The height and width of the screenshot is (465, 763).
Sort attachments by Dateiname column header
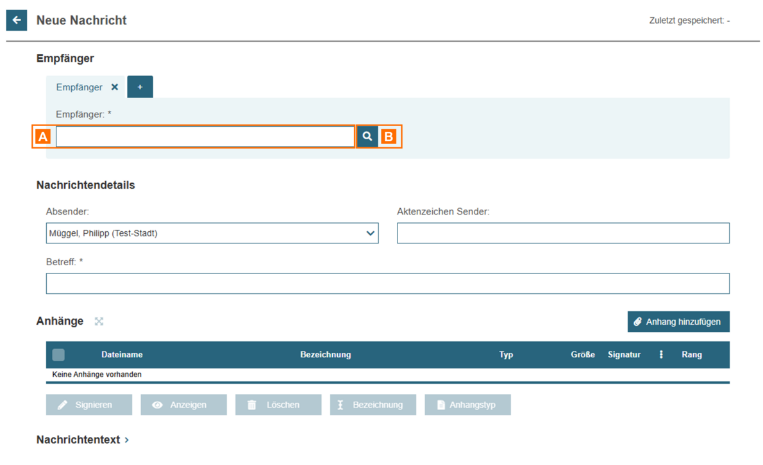click(122, 354)
